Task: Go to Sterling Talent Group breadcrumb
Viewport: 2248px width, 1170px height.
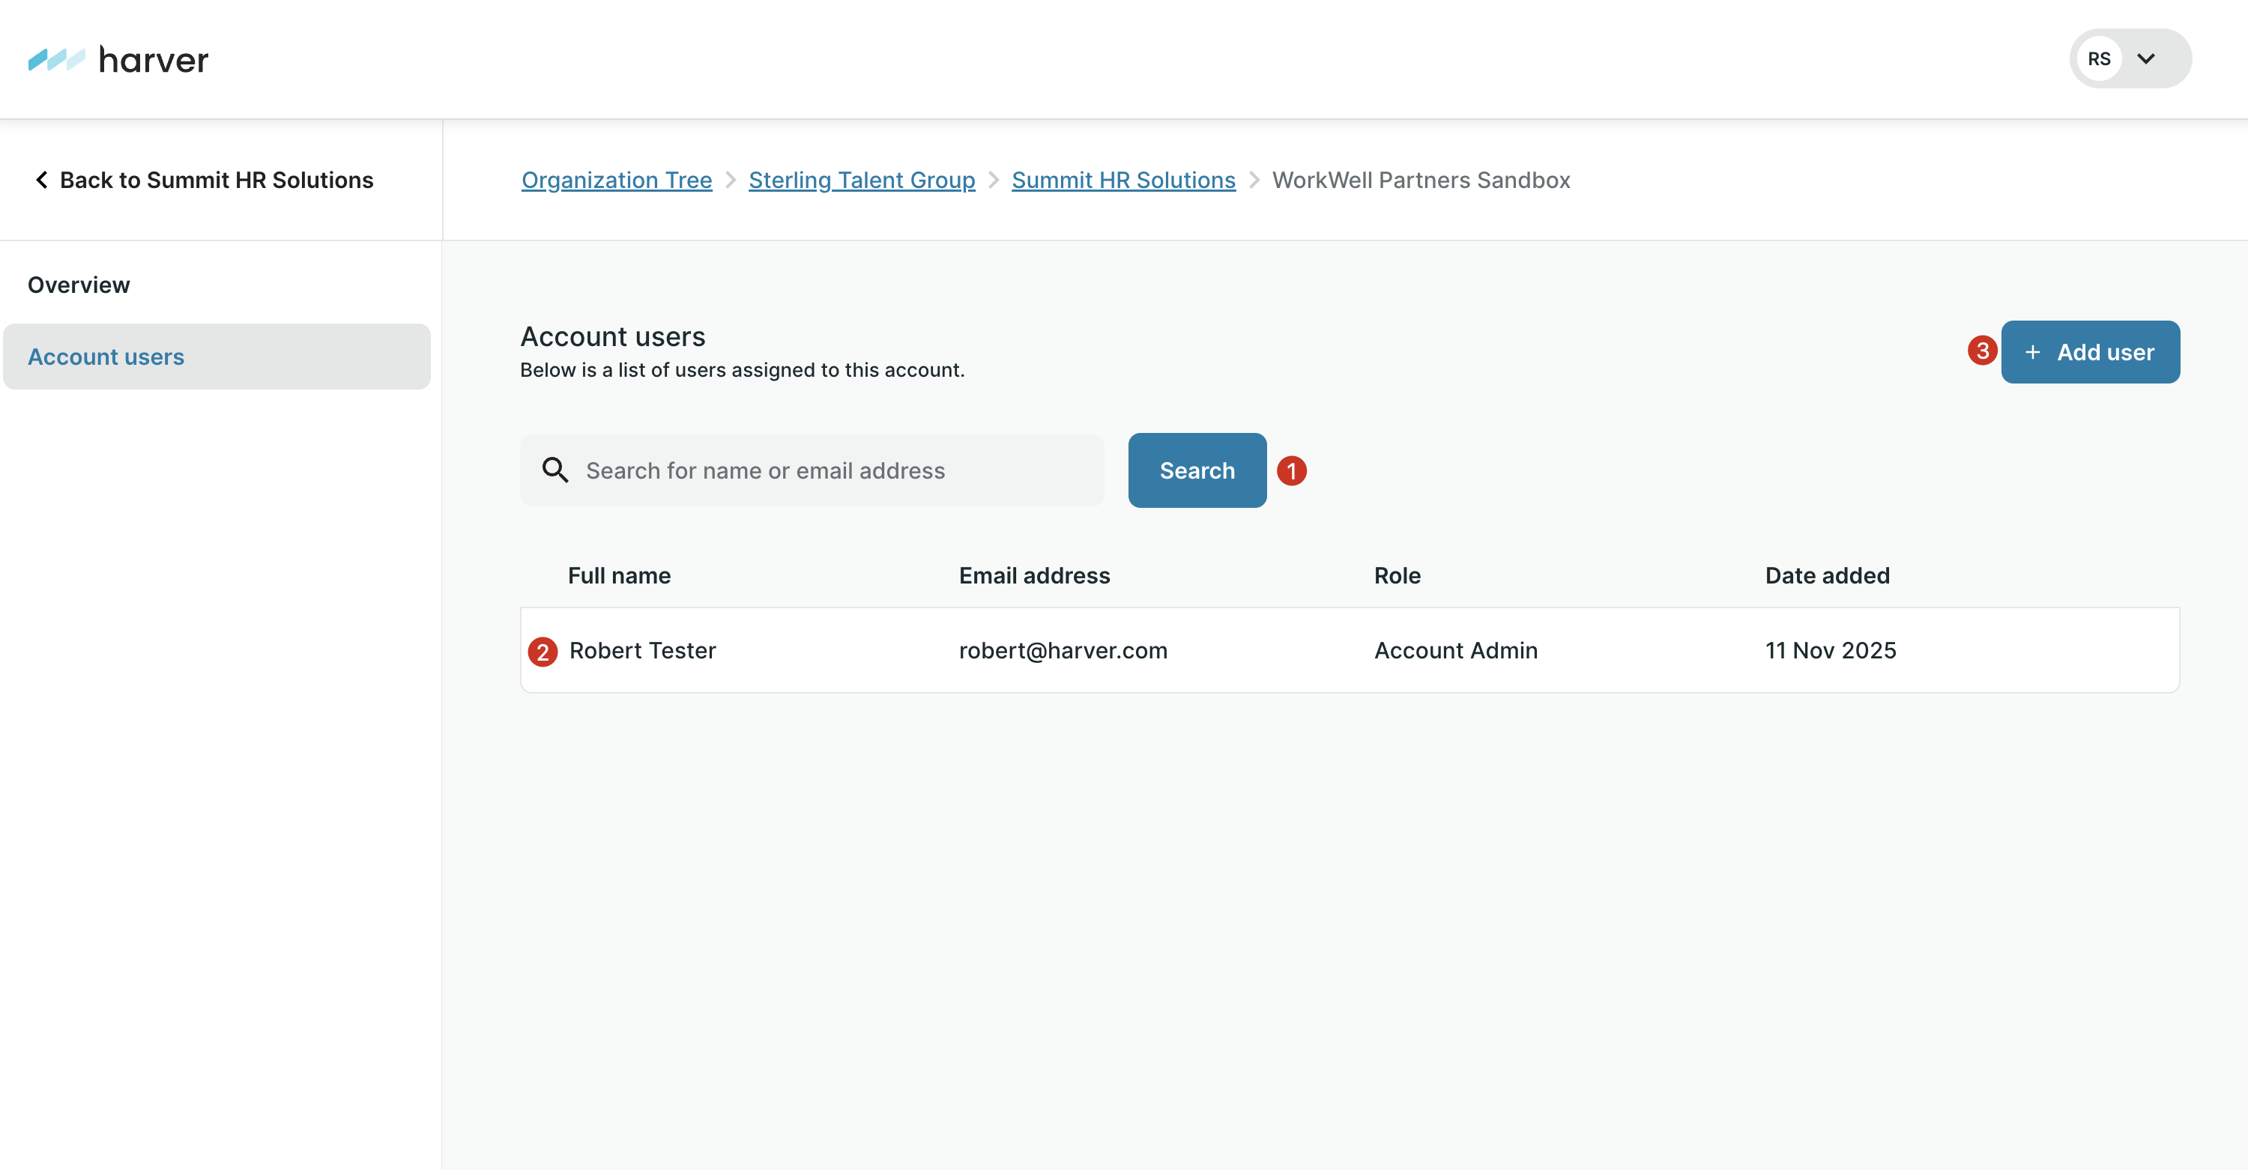Action: (x=861, y=180)
